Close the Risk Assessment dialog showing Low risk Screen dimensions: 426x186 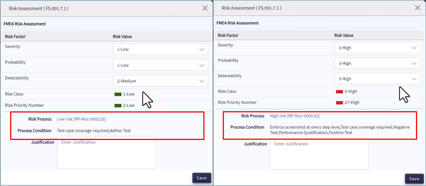pos(205,8)
